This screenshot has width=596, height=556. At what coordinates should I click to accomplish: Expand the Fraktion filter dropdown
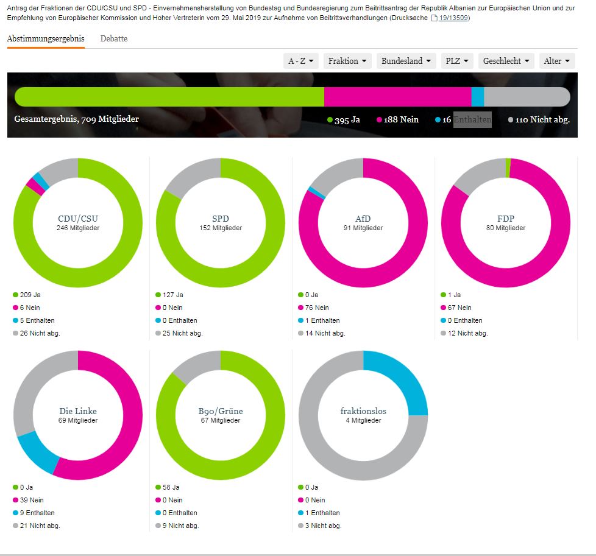coord(347,61)
